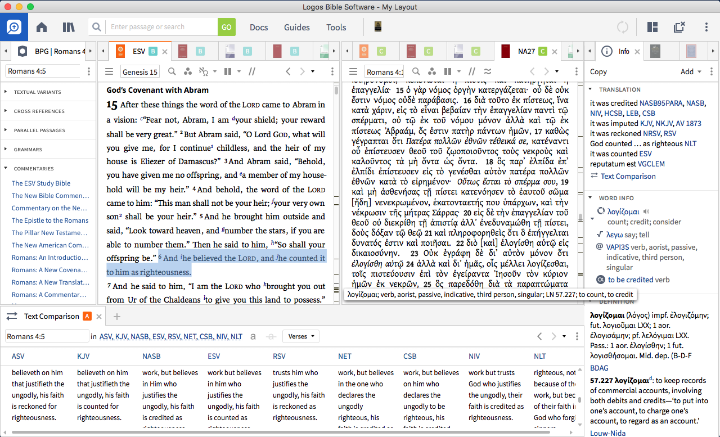The image size is (720, 437).
Task: Open the Layouts icon in top toolbar
Action: pyautogui.click(x=652, y=27)
